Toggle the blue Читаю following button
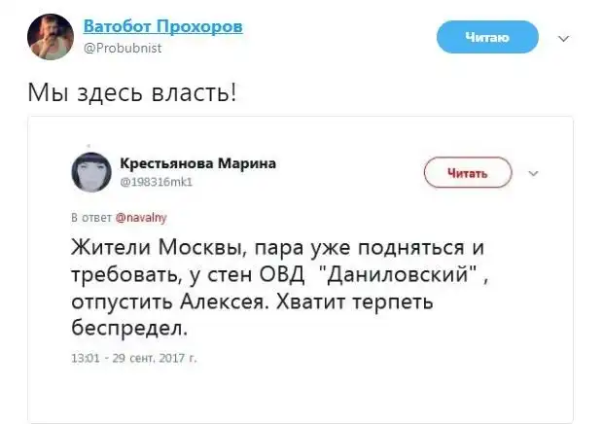The image size is (603, 424). pos(487,38)
